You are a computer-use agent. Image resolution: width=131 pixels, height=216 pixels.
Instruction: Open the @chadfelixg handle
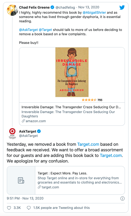[x=65, y=7]
